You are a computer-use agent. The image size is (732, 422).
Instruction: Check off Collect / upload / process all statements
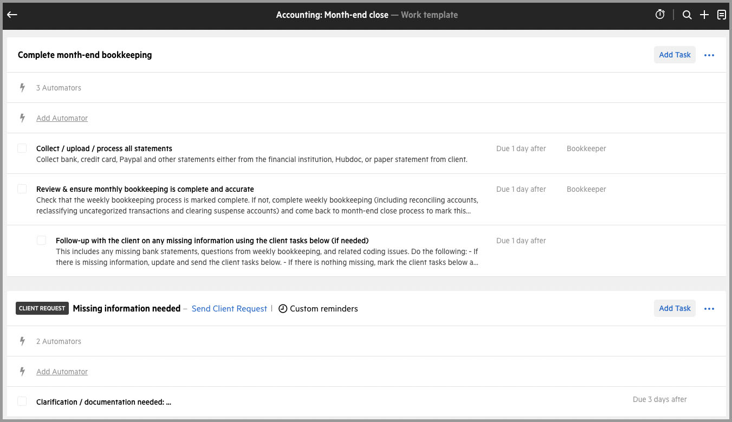click(x=22, y=148)
